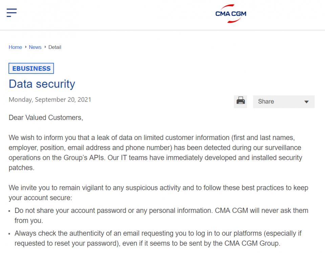Screen dimensions: 325x253
Task: Click the bullet marker before 'Always check'
Action: pos(9,234)
